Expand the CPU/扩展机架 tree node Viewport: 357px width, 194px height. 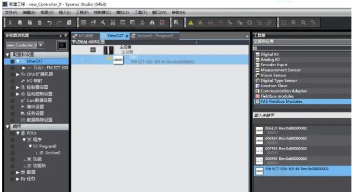[x=18, y=74]
